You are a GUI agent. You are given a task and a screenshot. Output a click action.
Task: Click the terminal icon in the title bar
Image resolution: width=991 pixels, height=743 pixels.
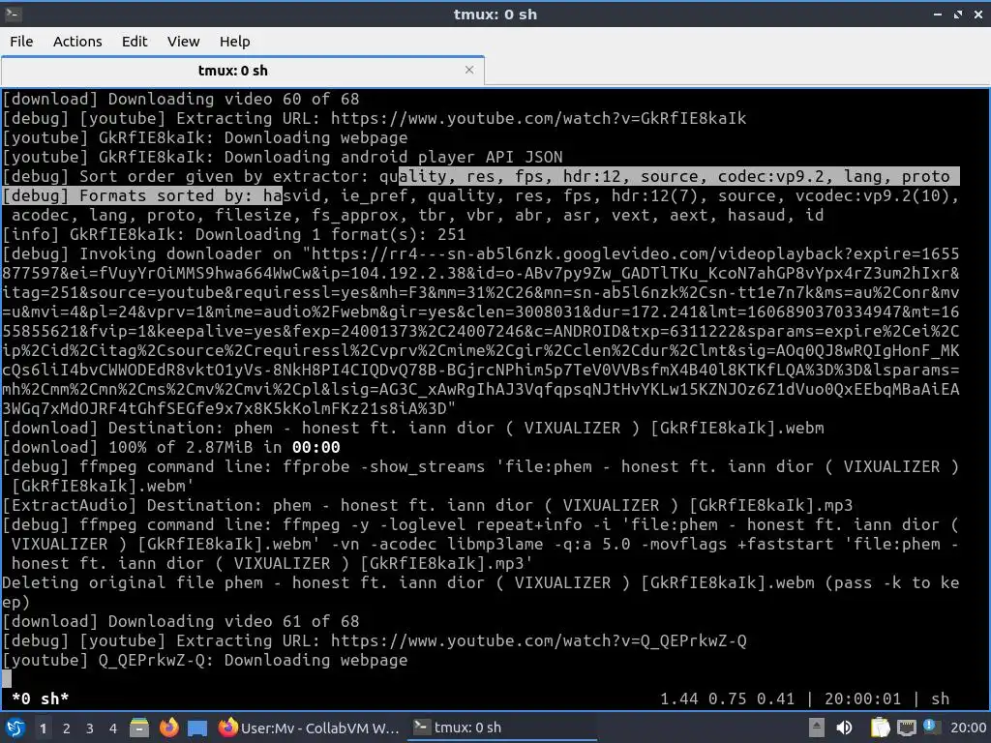tap(13, 14)
